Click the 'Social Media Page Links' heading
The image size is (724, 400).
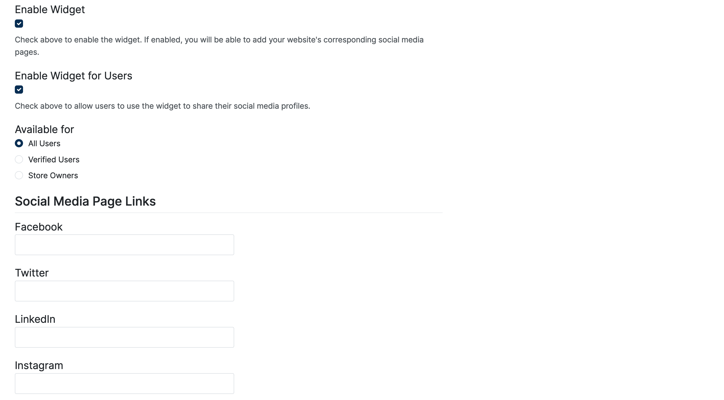[85, 202]
